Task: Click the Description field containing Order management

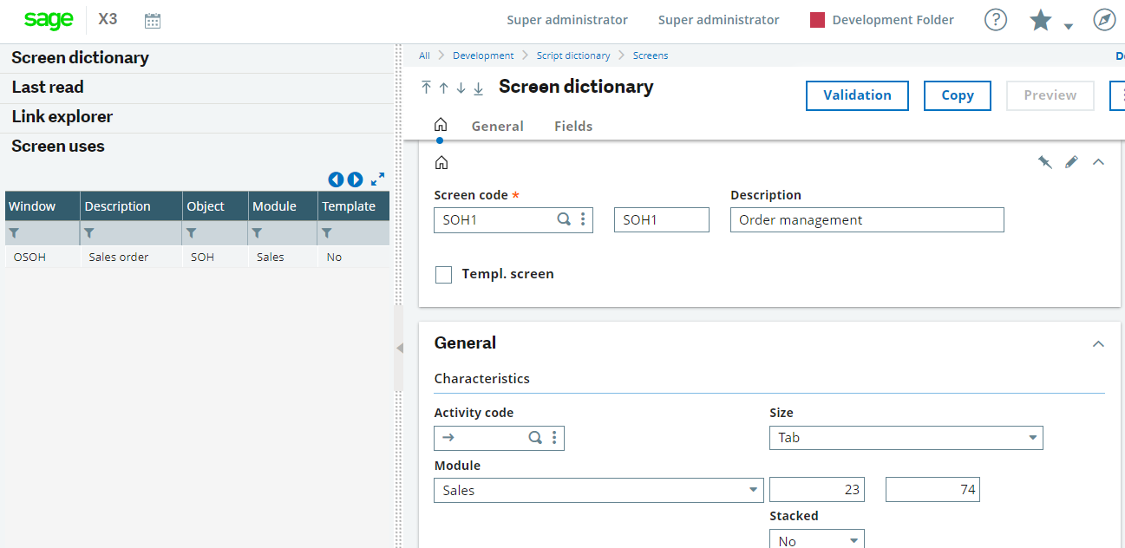Action: [x=867, y=219]
